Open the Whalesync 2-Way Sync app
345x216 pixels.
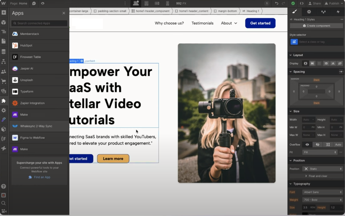click(39, 126)
